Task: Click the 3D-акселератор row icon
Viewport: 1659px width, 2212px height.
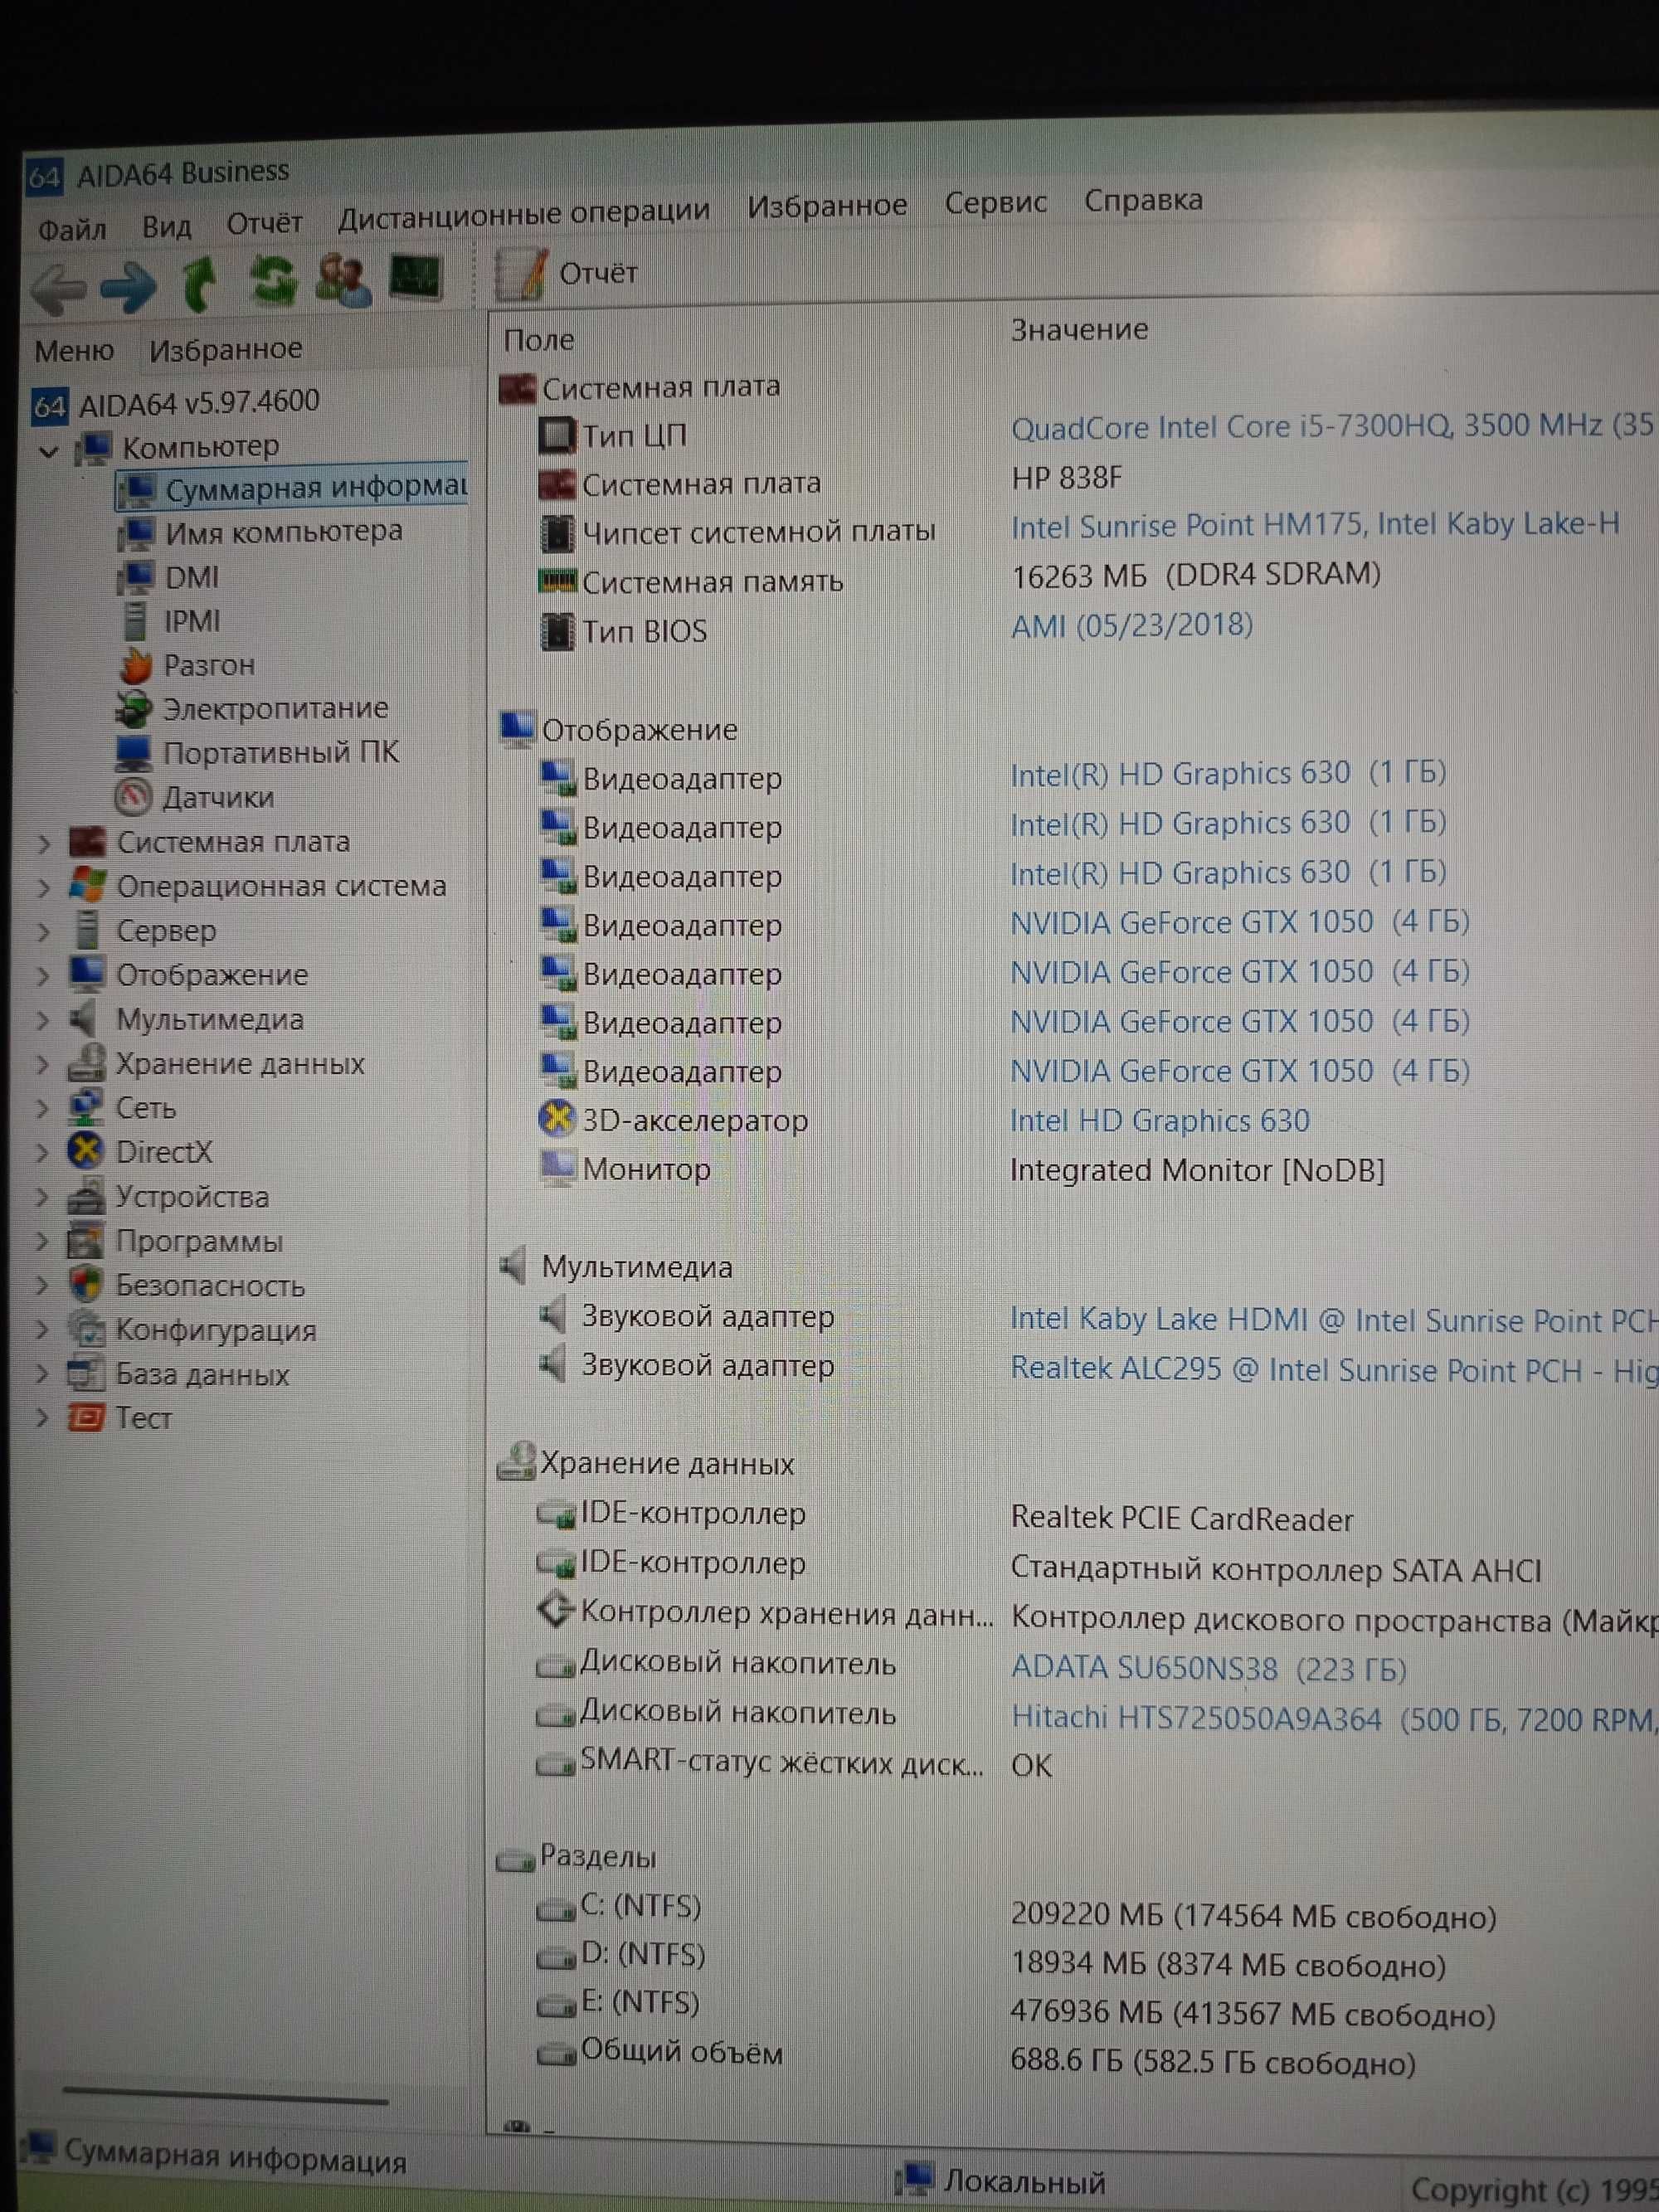Action: [556, 1118]
